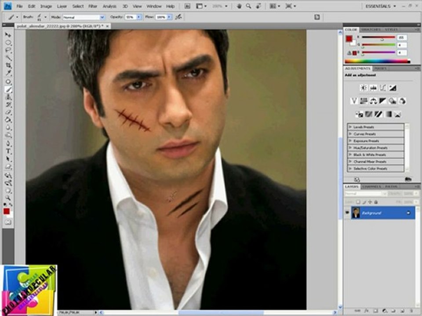The height and width of the screenshot is (316, 422).
Task: Select the Crop tool in the toolbox
Action: [8, 65]
